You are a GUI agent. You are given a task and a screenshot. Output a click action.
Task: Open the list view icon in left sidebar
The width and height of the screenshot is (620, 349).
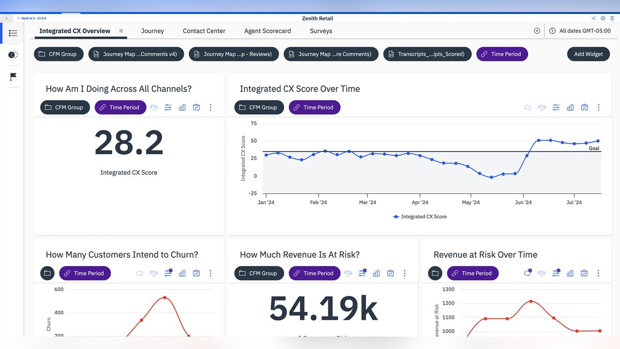tap(13, 33)
